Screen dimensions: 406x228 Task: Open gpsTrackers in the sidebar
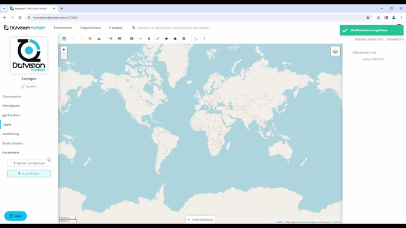pyautogui.click(x=11, y=115)
